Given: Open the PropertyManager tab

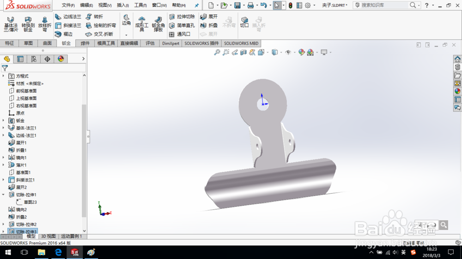Looking at the screenshot, I should 20,59.
